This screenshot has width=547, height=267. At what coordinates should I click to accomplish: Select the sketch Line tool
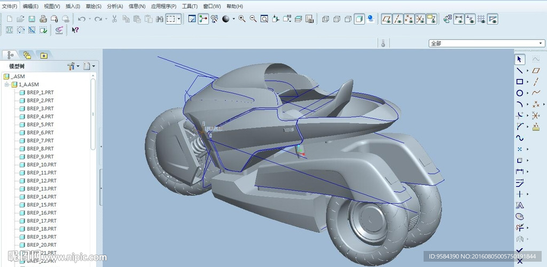pos(519,70)
